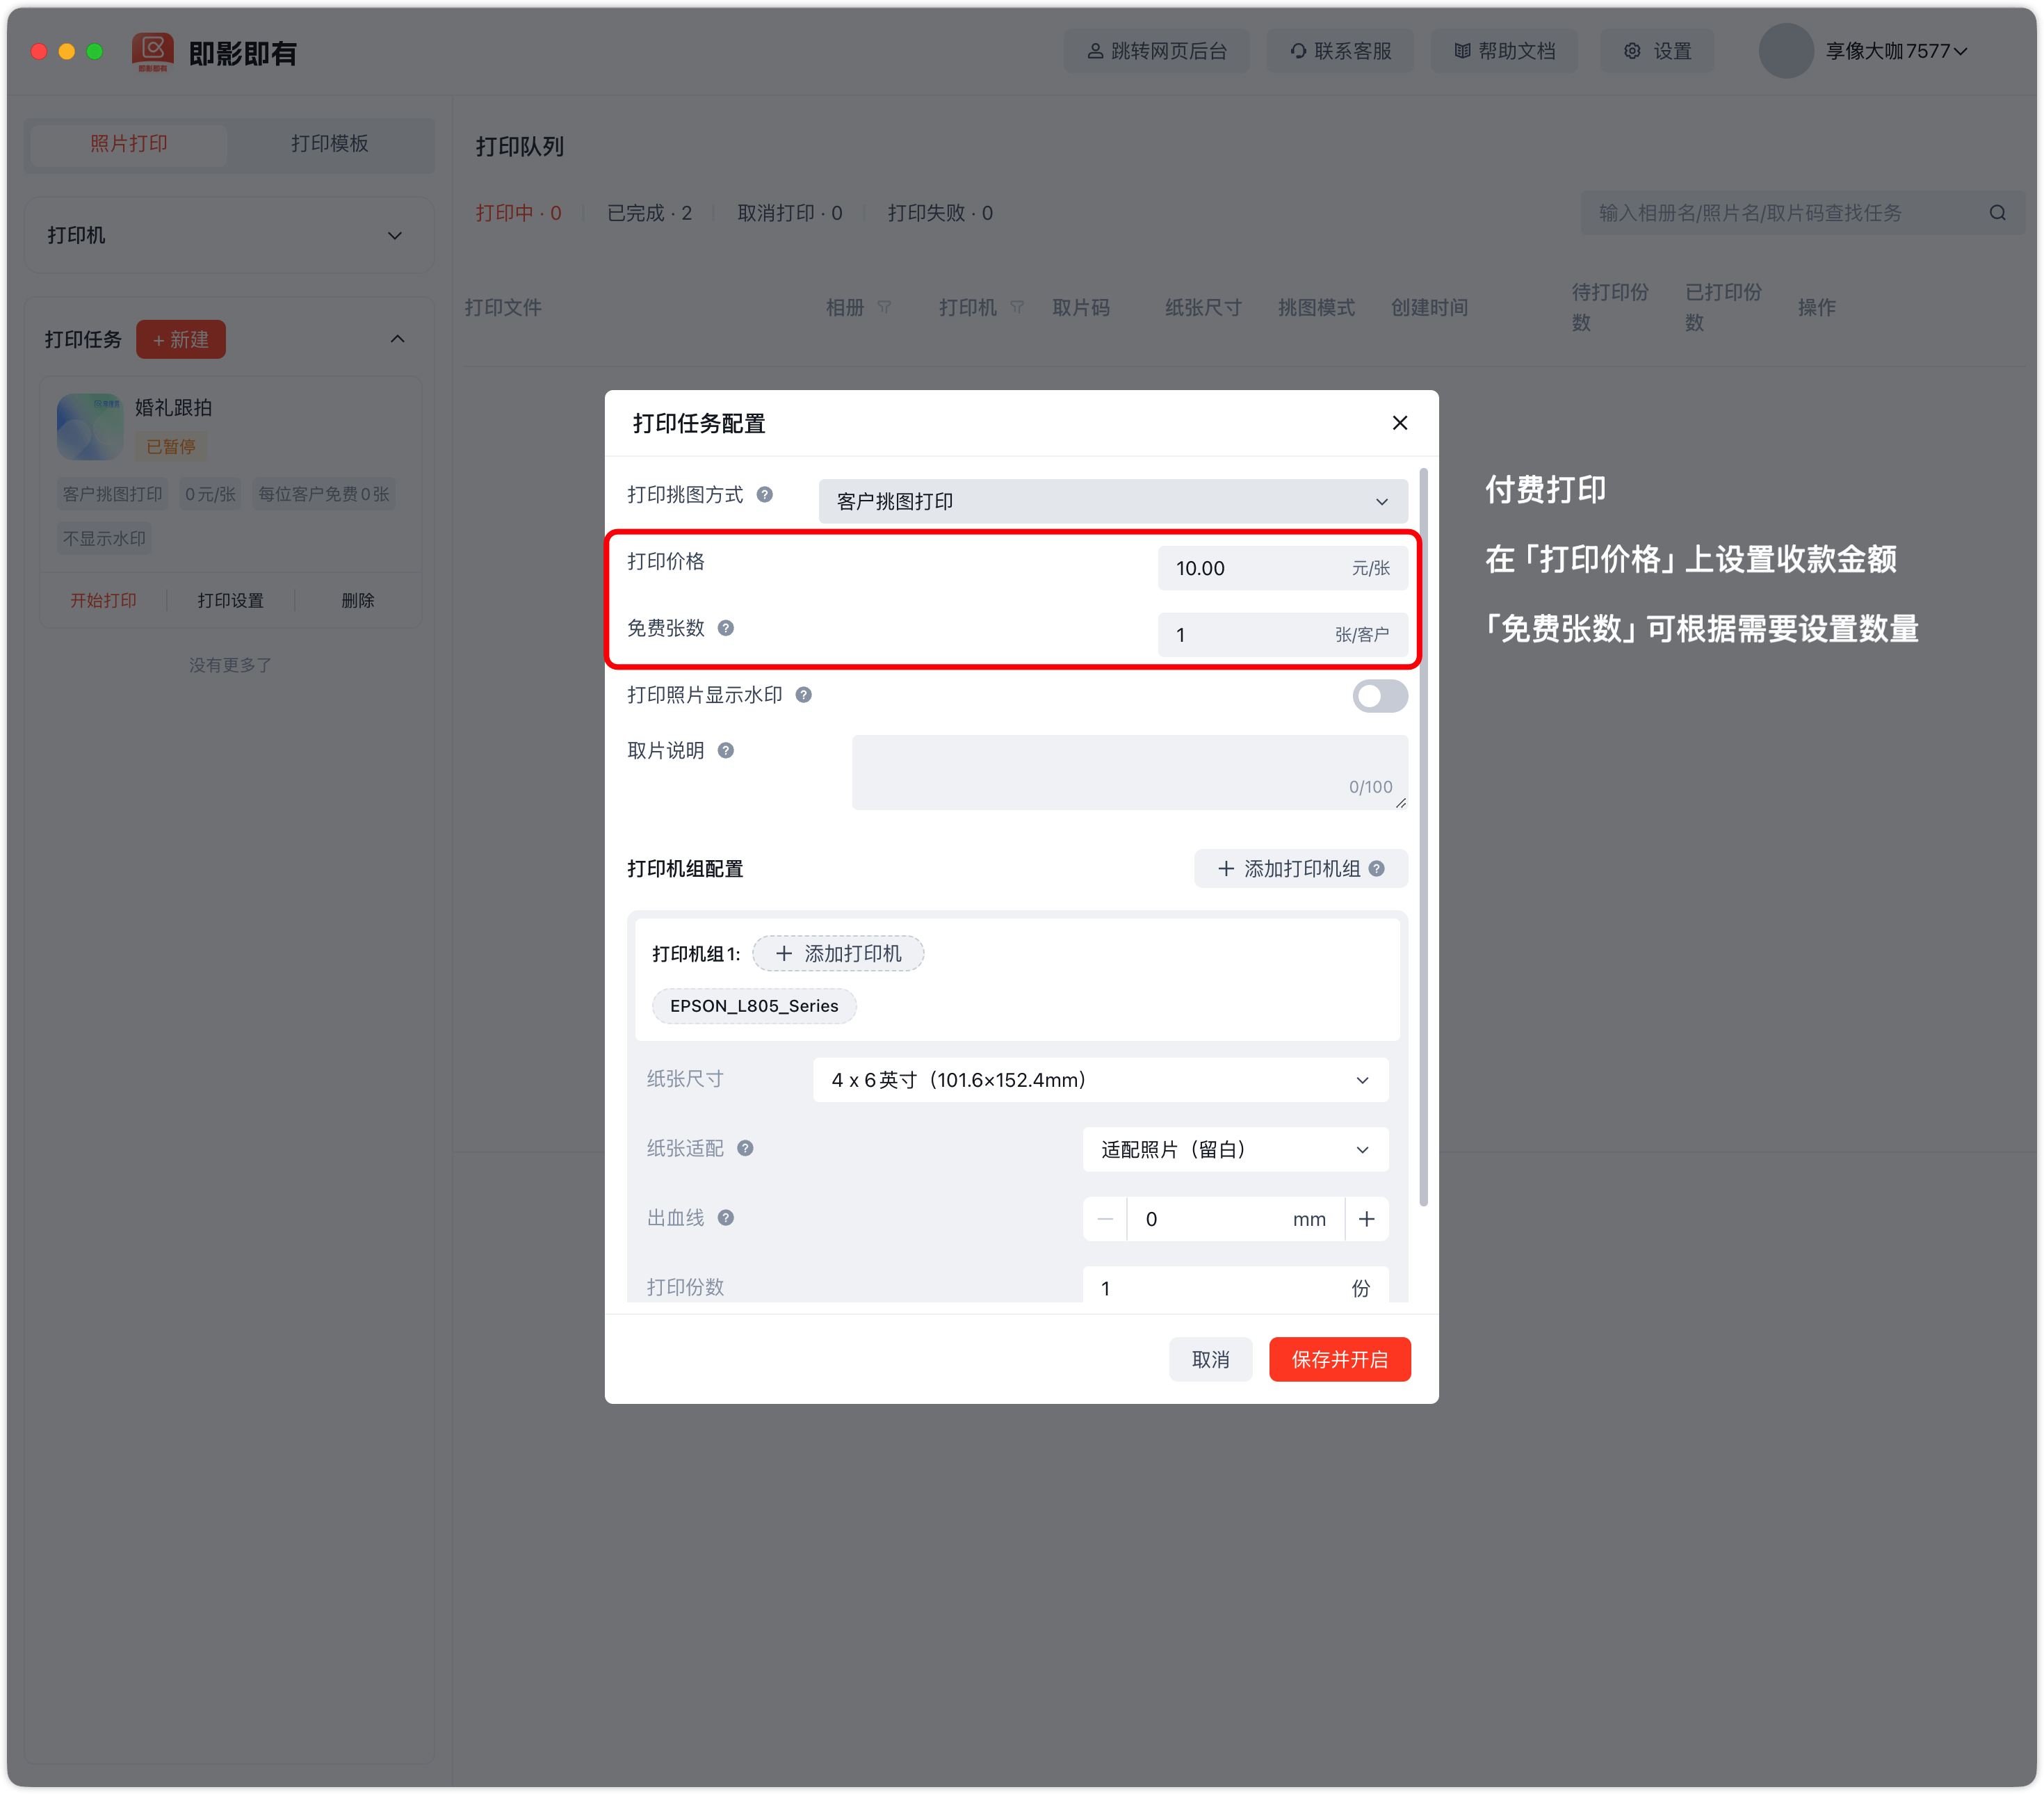Click help icon next to 纸张适配
This screenshot has width=2044, height=1794.
745,1148
